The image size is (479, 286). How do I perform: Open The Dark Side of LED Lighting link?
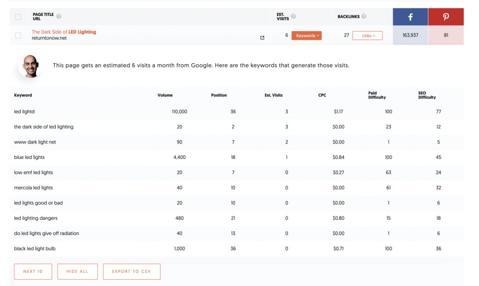click(x=64, y=32)
